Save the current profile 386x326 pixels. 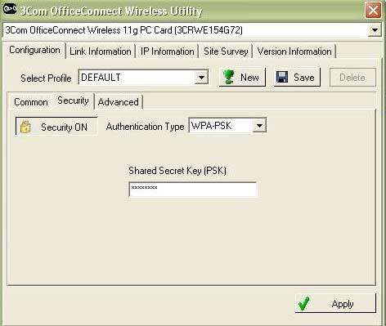297,78
